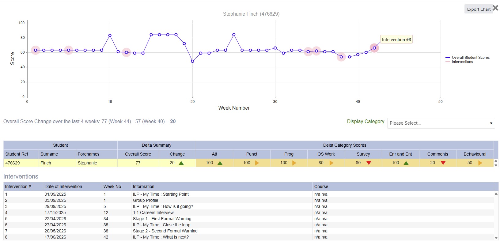The width and height of the screenshot is (500, 241).
Task: Click the interventions list scroll-down arrow
Action: coord(496,238)
